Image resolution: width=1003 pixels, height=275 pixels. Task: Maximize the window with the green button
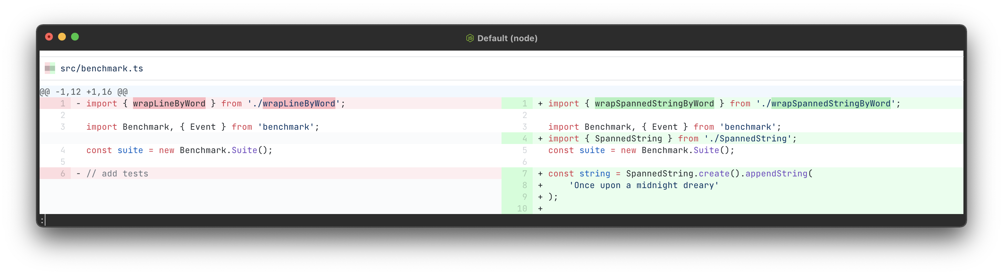point(75,37)
